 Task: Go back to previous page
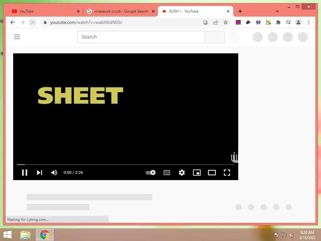tap(13, 22)
